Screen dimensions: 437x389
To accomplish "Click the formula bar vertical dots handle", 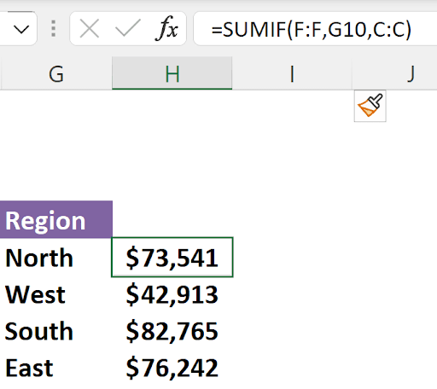I will click(53, 28).
